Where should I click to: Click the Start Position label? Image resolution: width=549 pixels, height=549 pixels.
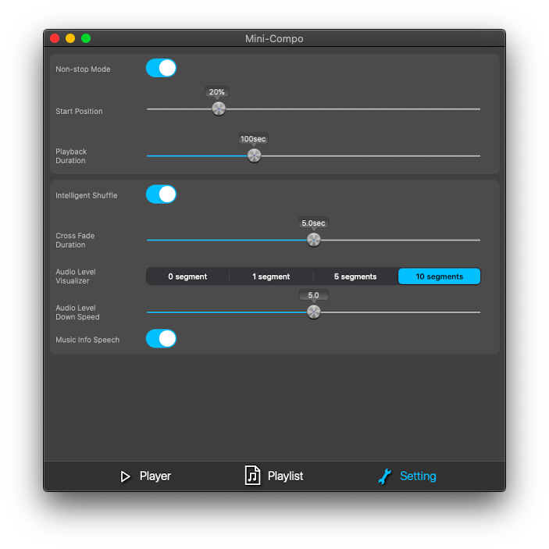click(79, 112)
